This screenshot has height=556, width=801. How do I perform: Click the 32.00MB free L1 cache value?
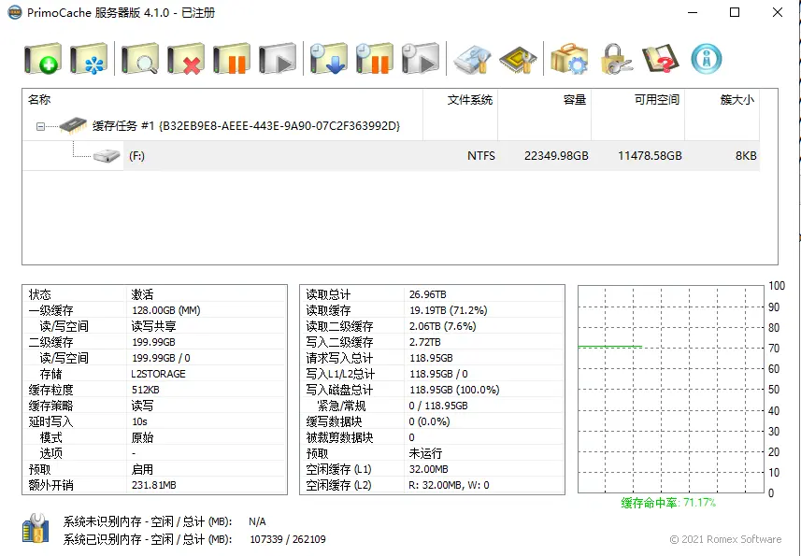[x=429, y=469]
